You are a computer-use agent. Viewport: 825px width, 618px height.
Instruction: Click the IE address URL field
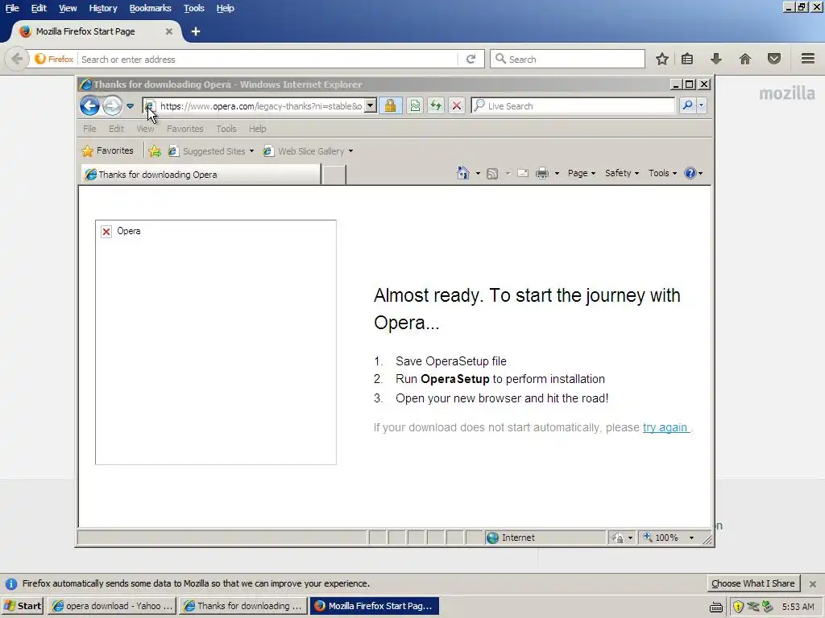[x=261, y=105]
